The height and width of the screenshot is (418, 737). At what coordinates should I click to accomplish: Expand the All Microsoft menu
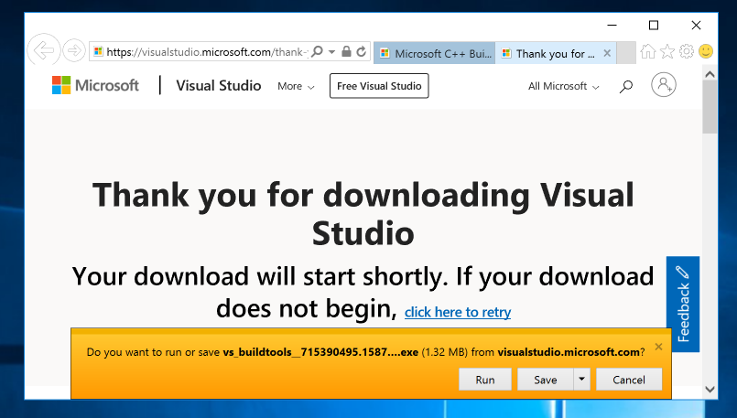pos(563,86)
